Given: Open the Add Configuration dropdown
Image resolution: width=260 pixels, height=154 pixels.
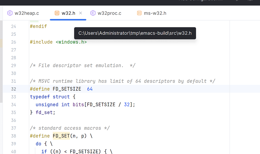Looking at the screenshot, I should click(200, 1).
